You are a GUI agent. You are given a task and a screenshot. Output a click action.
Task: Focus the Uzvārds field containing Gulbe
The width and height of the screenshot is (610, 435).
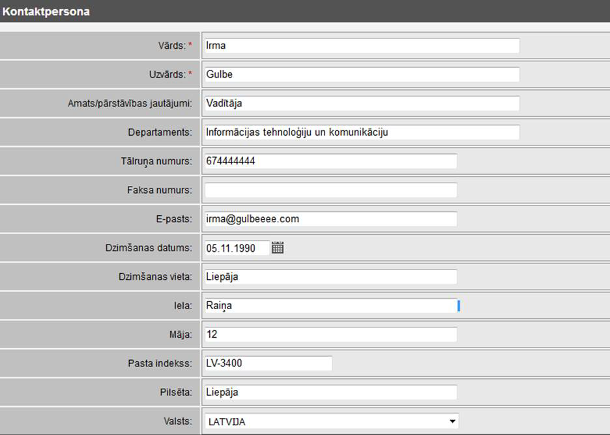(362, 74)
